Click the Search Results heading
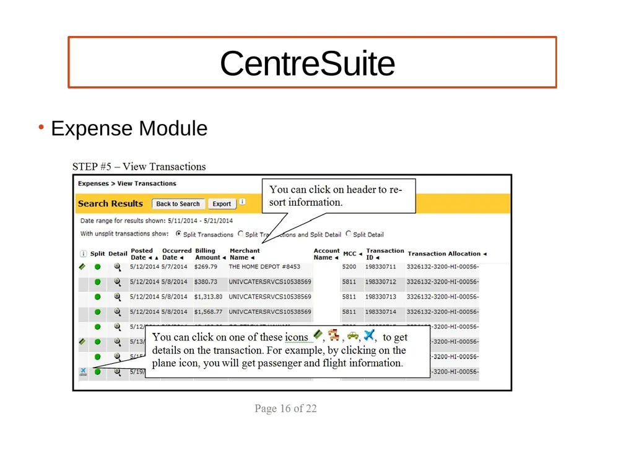 click(110, 203)
